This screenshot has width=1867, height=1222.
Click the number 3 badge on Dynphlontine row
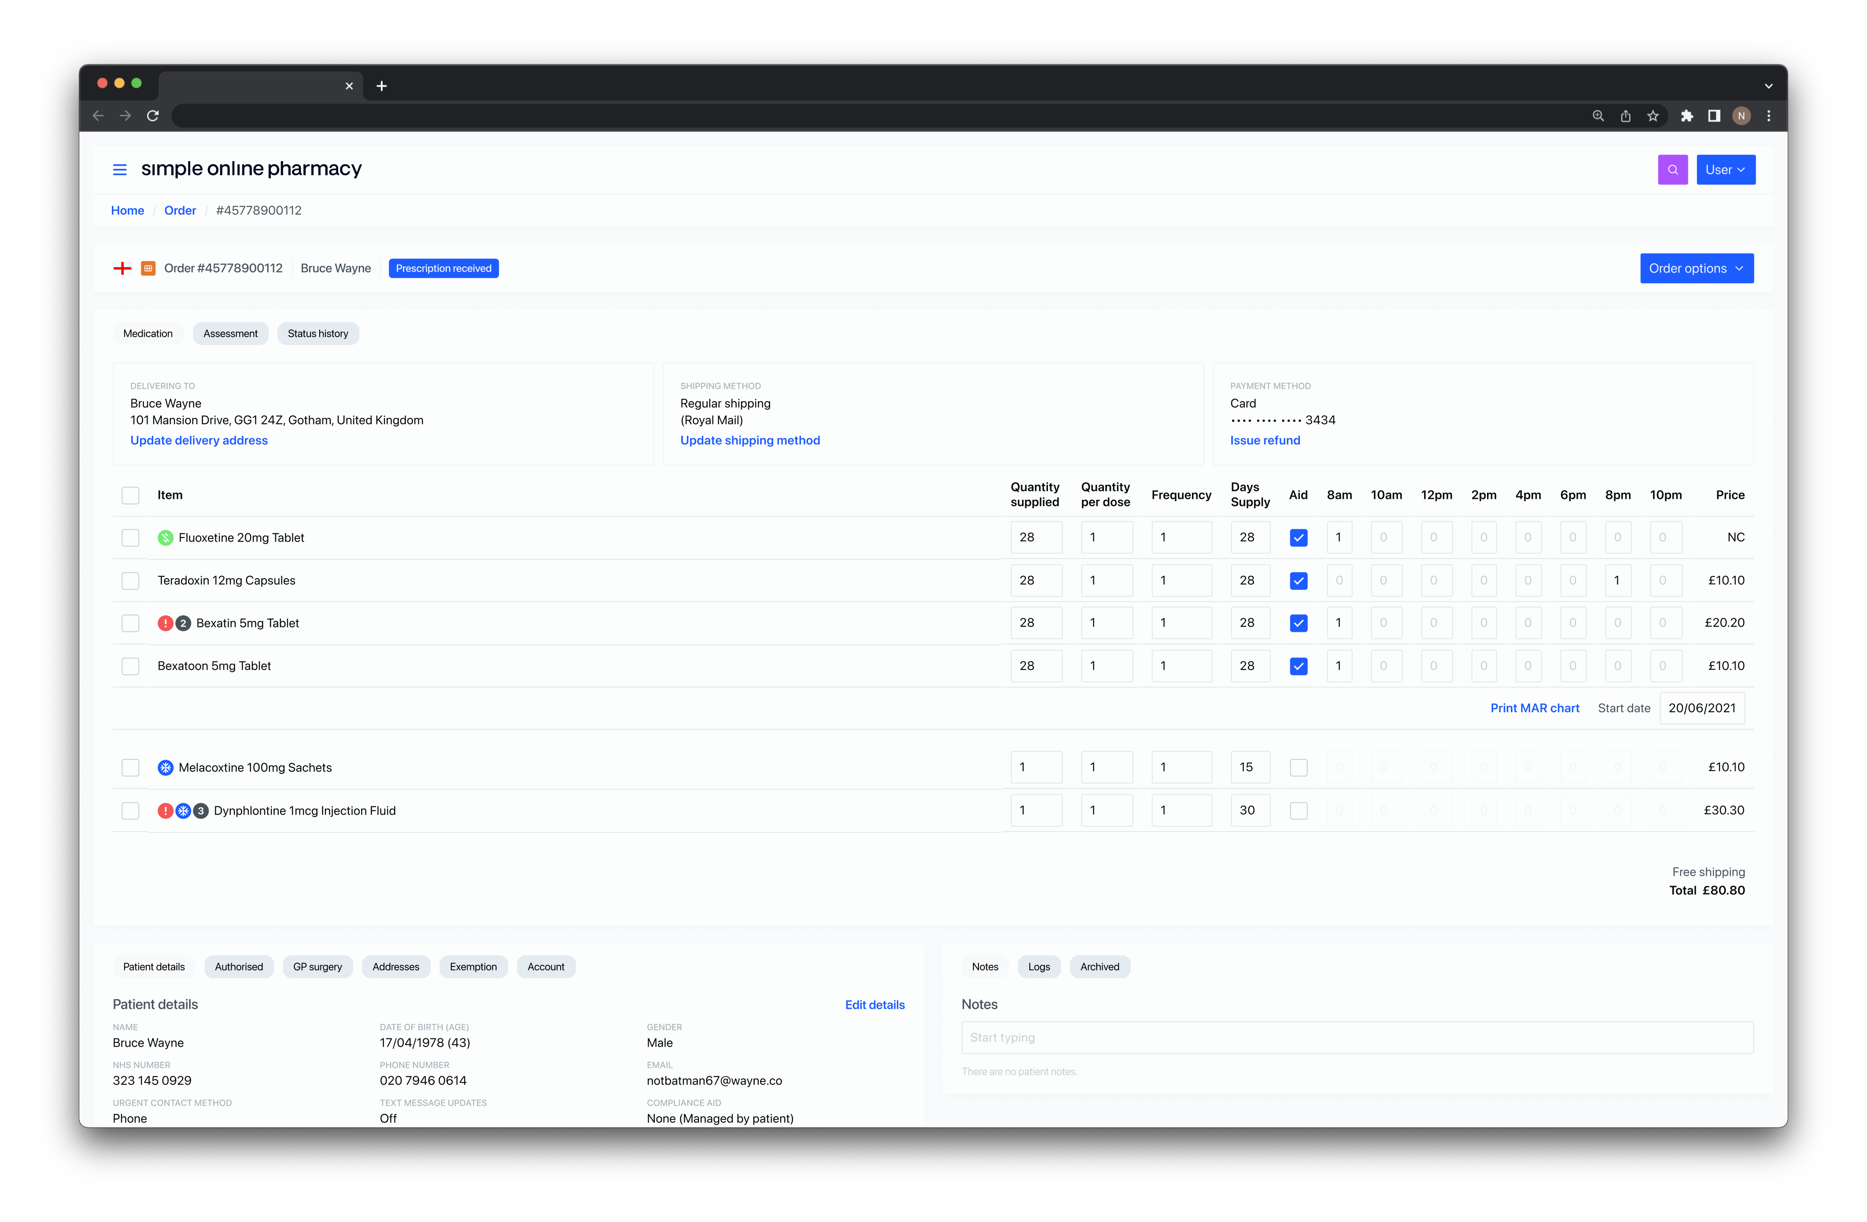point(201,810)
